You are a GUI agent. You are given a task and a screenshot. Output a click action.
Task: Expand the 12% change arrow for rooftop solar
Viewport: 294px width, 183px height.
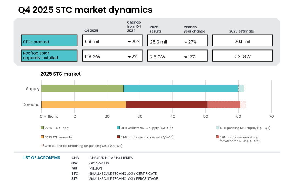pyautogui.click(x=186, y=56)
